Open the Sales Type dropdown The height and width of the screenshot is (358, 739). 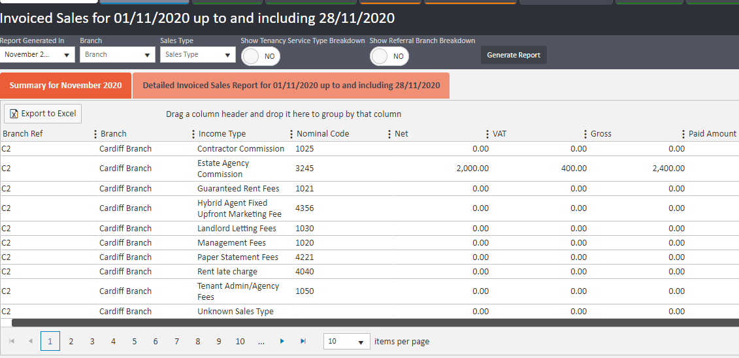click(197, 55)
